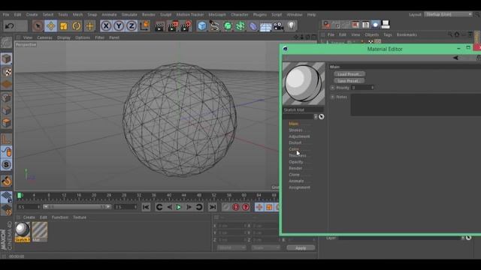Open material manager Function menu
Screen dimensions: 481x270
[x=60, y=217]
